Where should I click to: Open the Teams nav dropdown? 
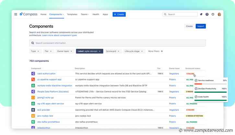(85, 14)
